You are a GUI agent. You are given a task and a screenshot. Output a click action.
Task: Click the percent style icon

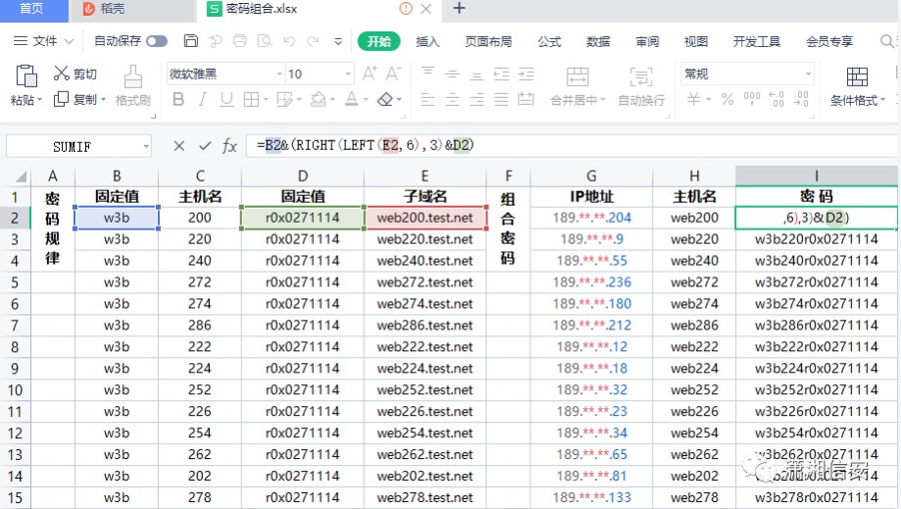pyautogui.click(x=727, y=99)
